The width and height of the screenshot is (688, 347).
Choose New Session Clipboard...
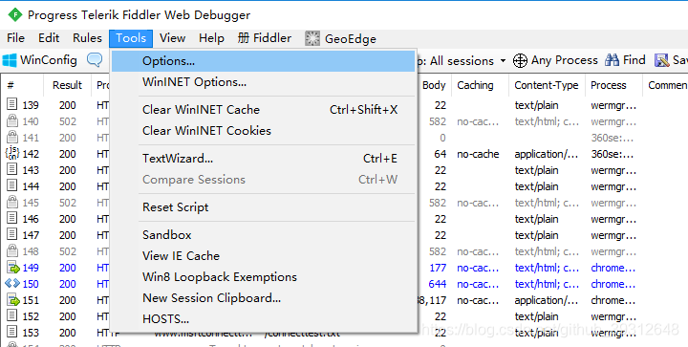[264, 298]
